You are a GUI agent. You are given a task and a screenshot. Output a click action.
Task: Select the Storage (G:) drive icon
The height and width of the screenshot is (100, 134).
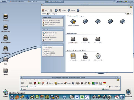pyautogui.click(x=98, y=39)
